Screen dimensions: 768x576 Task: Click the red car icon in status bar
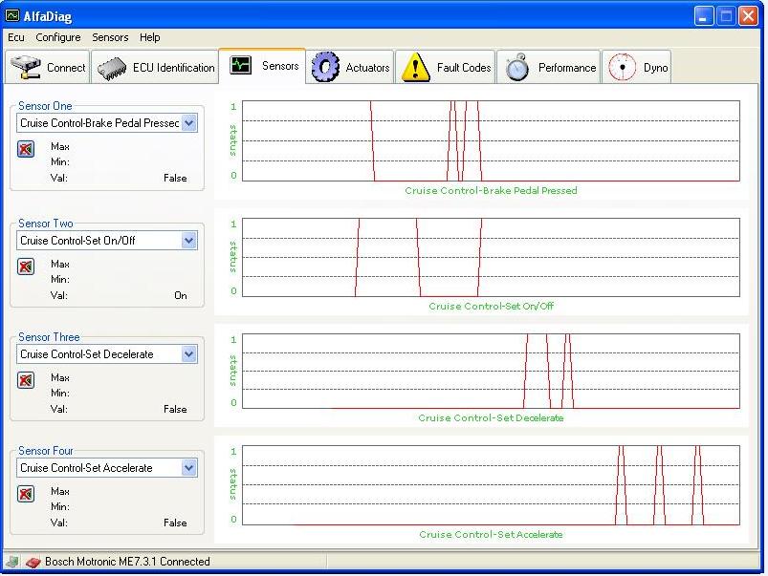point(33,563)
